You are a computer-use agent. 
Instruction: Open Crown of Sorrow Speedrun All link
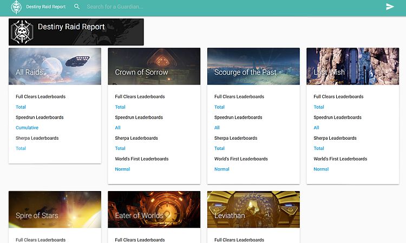click(118, 128)
